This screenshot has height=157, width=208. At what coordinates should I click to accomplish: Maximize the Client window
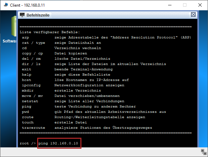click(185, 5)
